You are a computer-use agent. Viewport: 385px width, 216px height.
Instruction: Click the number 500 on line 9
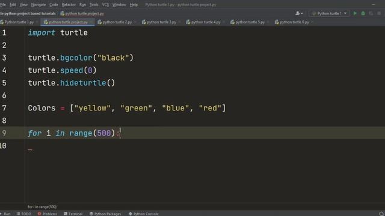[104, 133]
